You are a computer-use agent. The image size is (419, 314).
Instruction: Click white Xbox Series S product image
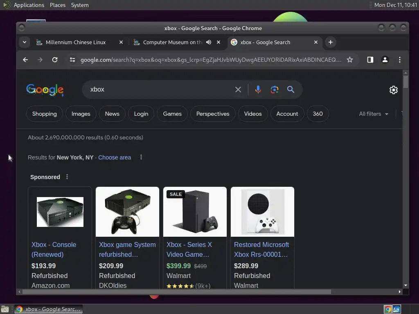click(262, 212)
